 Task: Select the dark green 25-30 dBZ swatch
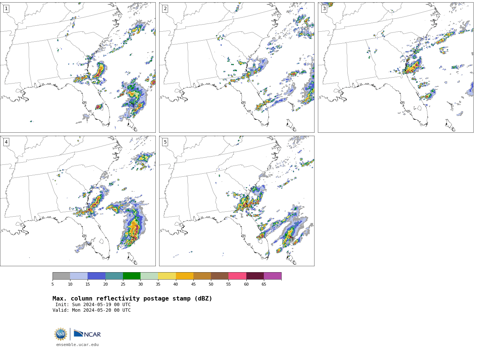point(132,276)
